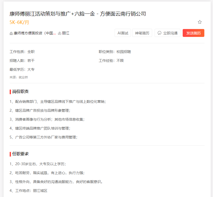
Task: Click 最低学历：大专 field
Action: (22, 69)
